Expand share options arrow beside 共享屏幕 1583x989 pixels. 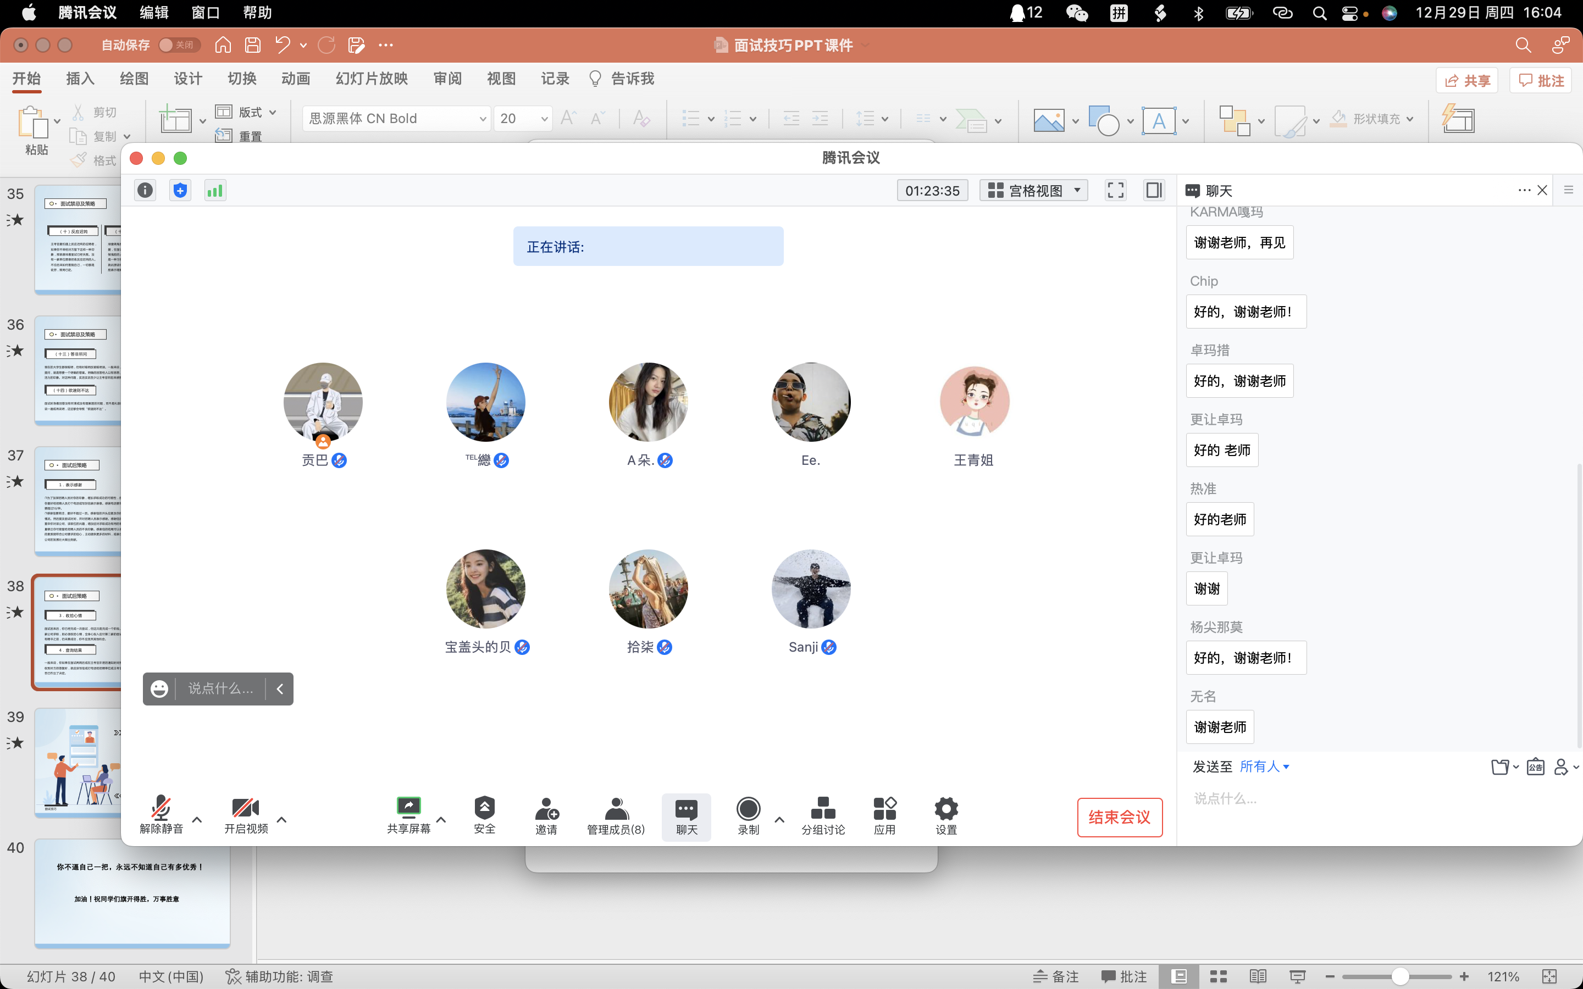click(x=441, y=820)
